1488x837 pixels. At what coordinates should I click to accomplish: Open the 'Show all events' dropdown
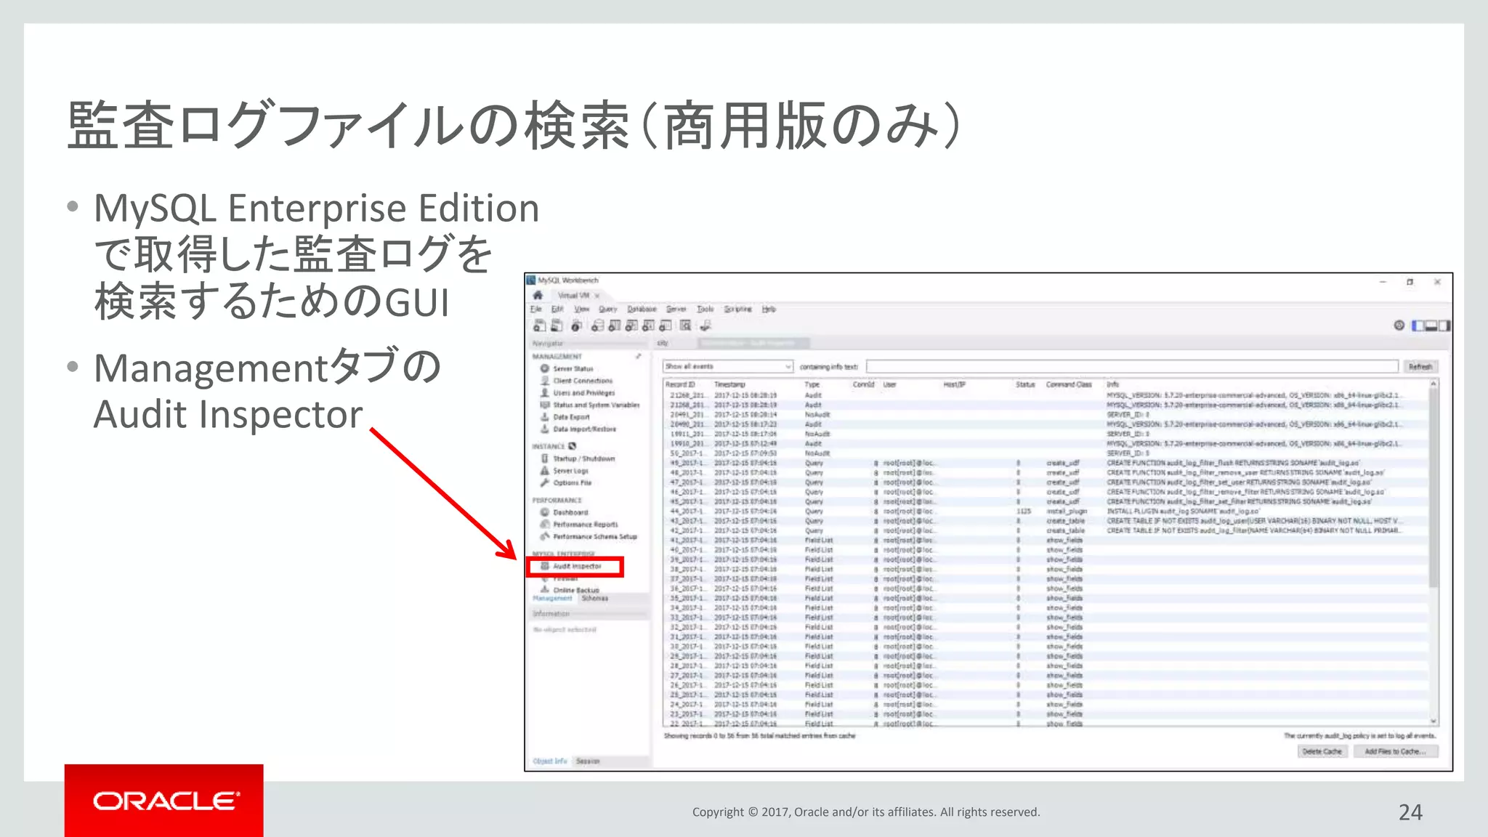point(727,367)
